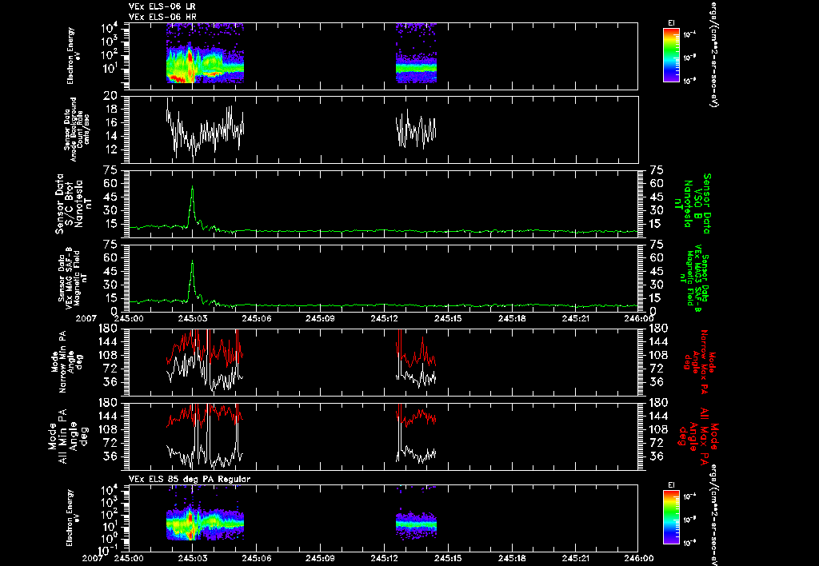Screen dimensions: 819x566
Task: Click the red "All Max PA Angle" axis label
Action: click(x=697, y=436)
